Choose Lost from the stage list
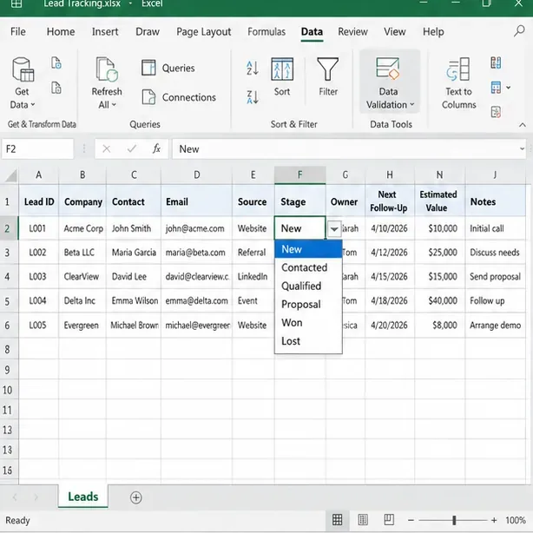Image resolution: width=533 pixels, height=533 pixels. (x=308, y=341)
